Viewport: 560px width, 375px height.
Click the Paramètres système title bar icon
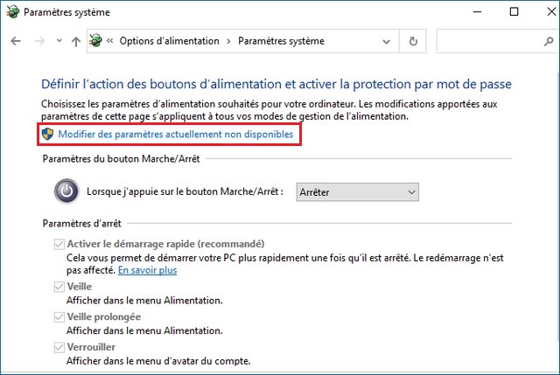[x=11, y=12]
